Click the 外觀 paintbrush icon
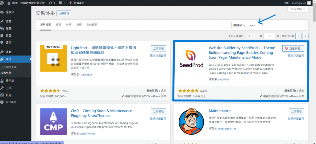This screenshot has width=316, height=144. (x=2, y=52)
